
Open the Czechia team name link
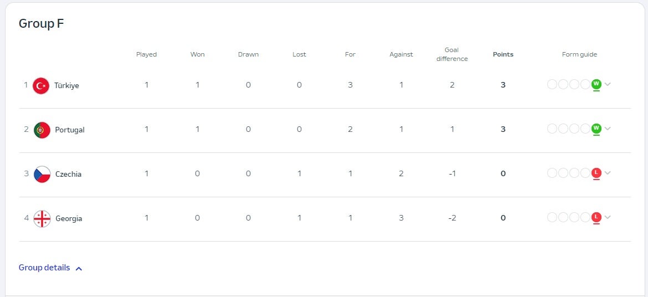(x=68, y=174)
